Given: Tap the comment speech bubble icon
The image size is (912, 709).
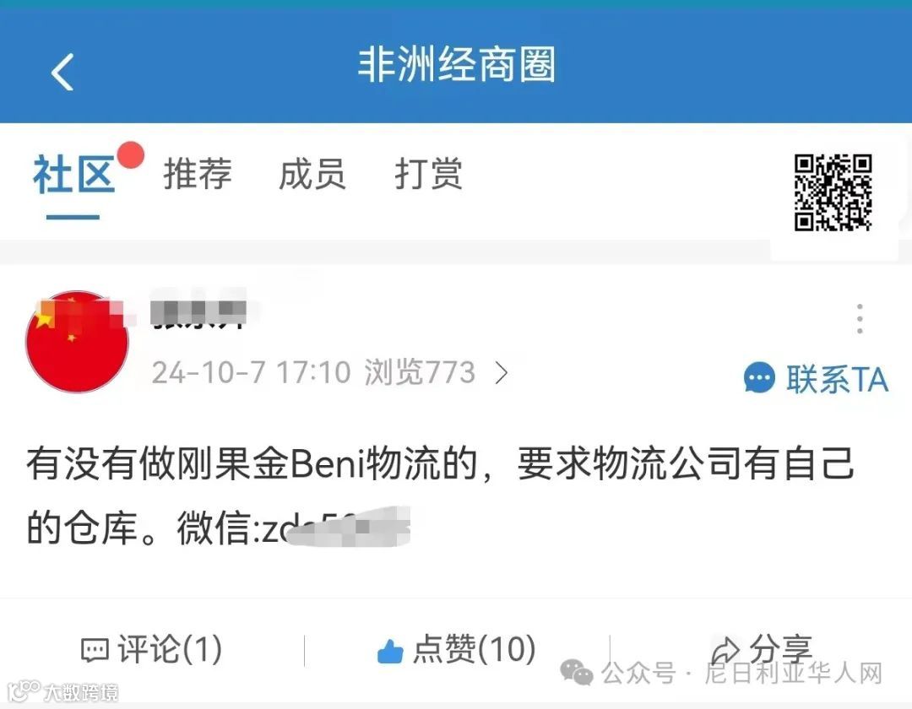Looking at the screenshot, I should tap(95, 650).
